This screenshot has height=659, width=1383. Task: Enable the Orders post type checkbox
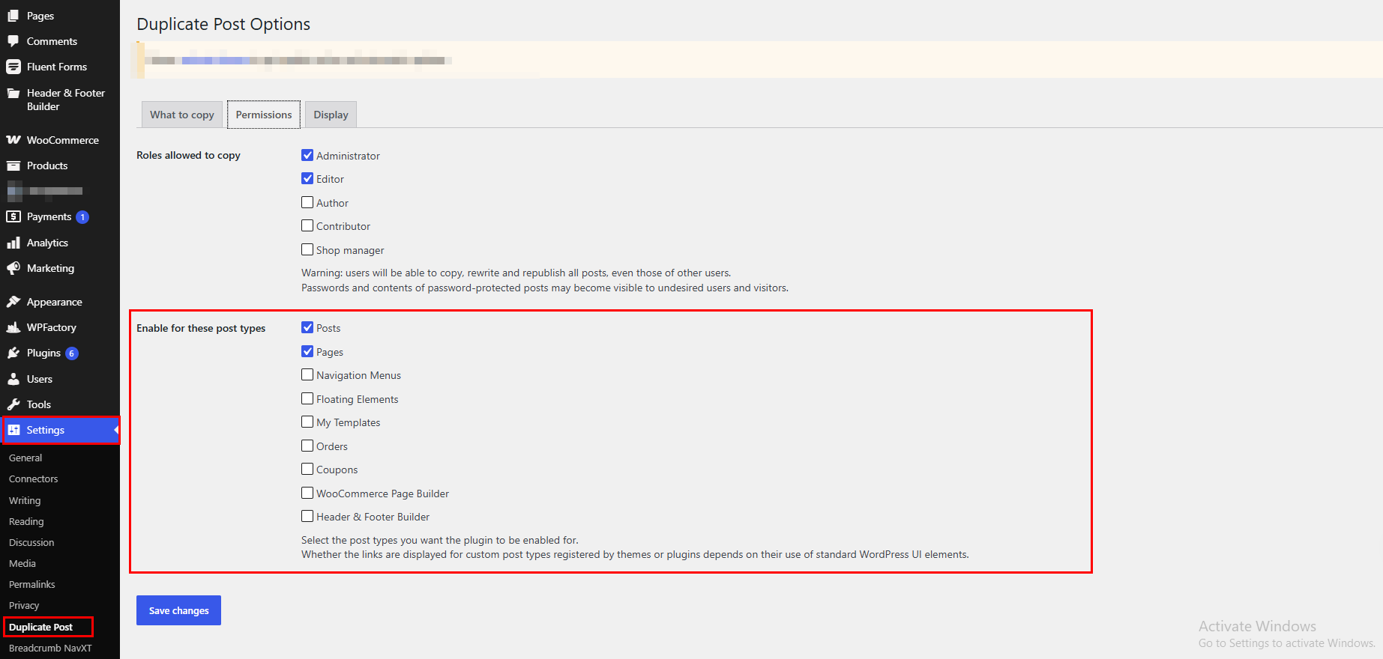pos(307,446)
